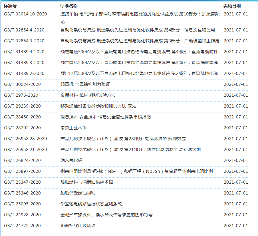Select standard number GB/T 29239-2020
The image size is (258, 236).
click(x=22, y=106)
